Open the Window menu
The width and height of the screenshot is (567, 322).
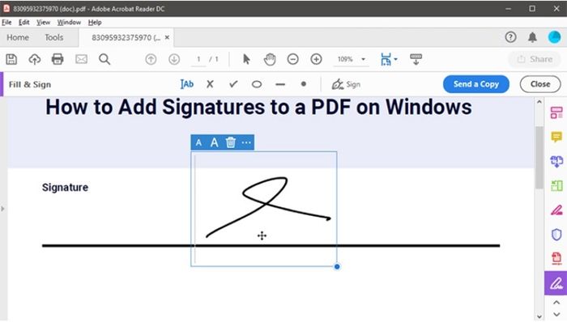click(x=69, y=23)
